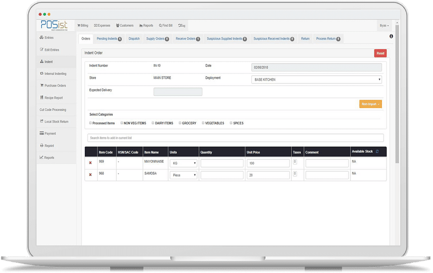Open Units dropdown for SAMOSA
Screen dimensions: 433x273
pos(184,175)
